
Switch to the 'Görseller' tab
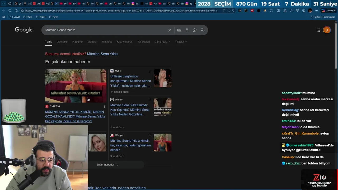[62, 42]
